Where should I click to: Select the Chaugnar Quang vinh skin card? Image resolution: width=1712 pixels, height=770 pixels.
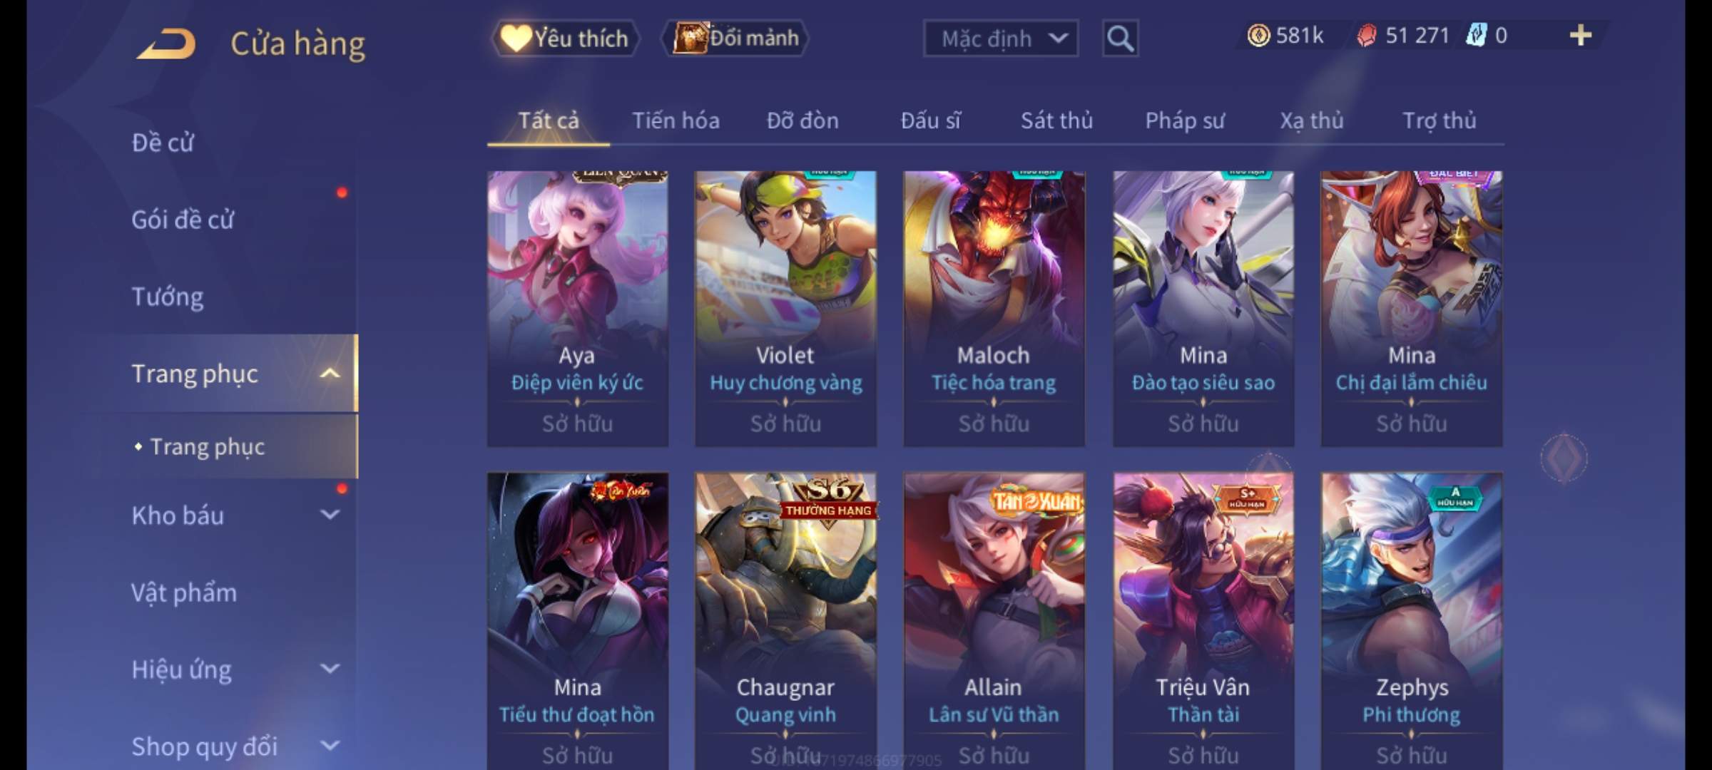tap(785, 621)
